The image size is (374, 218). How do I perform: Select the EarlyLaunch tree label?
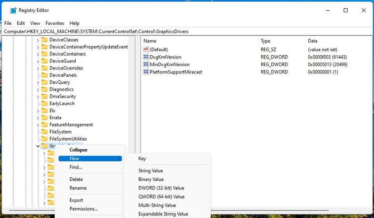[62, 103]
